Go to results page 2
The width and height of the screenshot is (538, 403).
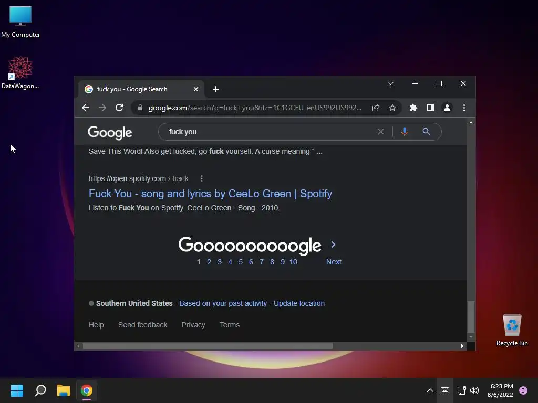[x=209, y=262]
